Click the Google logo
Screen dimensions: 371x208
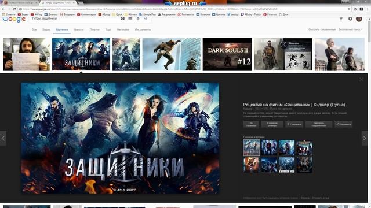coord(14,19)
